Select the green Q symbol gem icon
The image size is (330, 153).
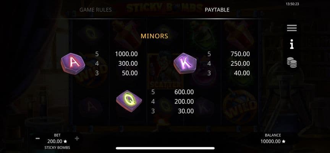click(129, 101)
